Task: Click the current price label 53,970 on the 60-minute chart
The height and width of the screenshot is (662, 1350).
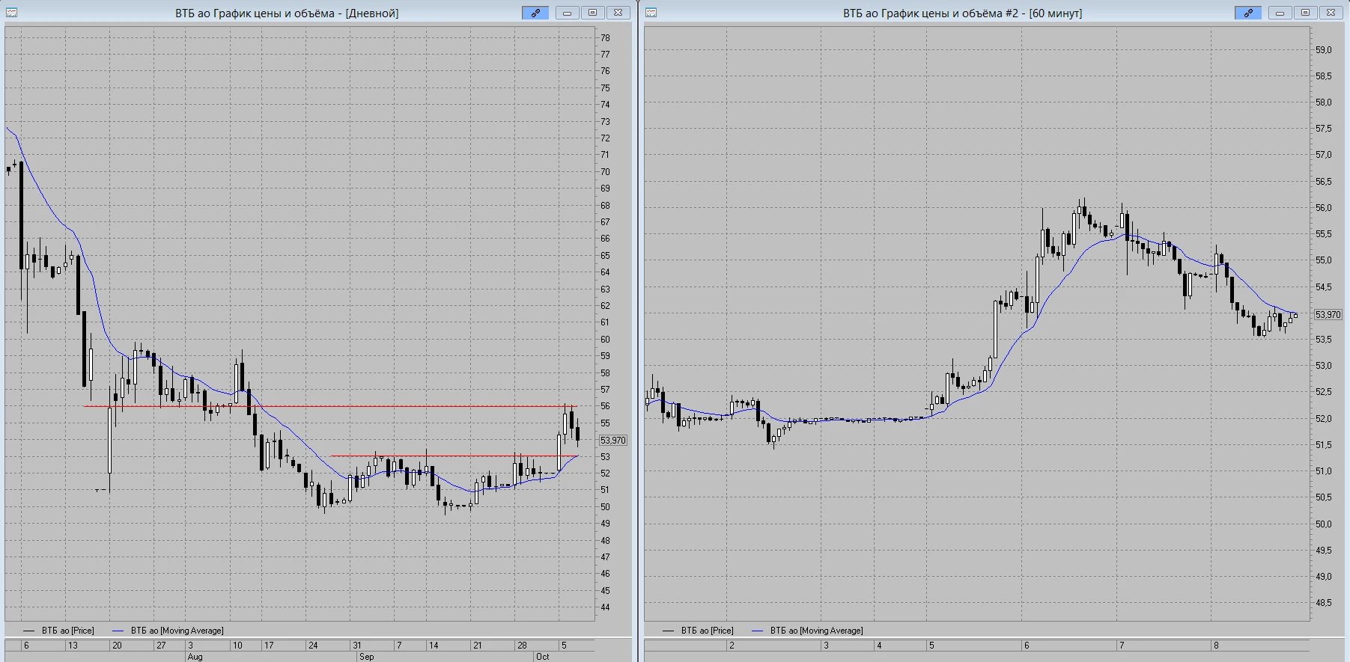Action: (1328, 315)
